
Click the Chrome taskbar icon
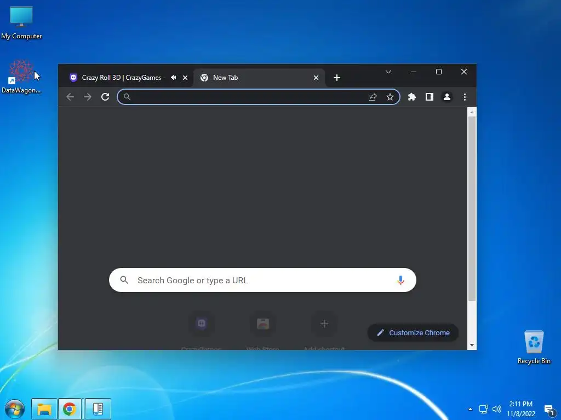click(70, 409)
